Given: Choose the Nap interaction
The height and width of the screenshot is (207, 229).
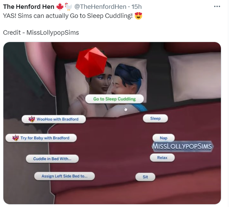Looking at the screenshot, I should click(164, 138).
